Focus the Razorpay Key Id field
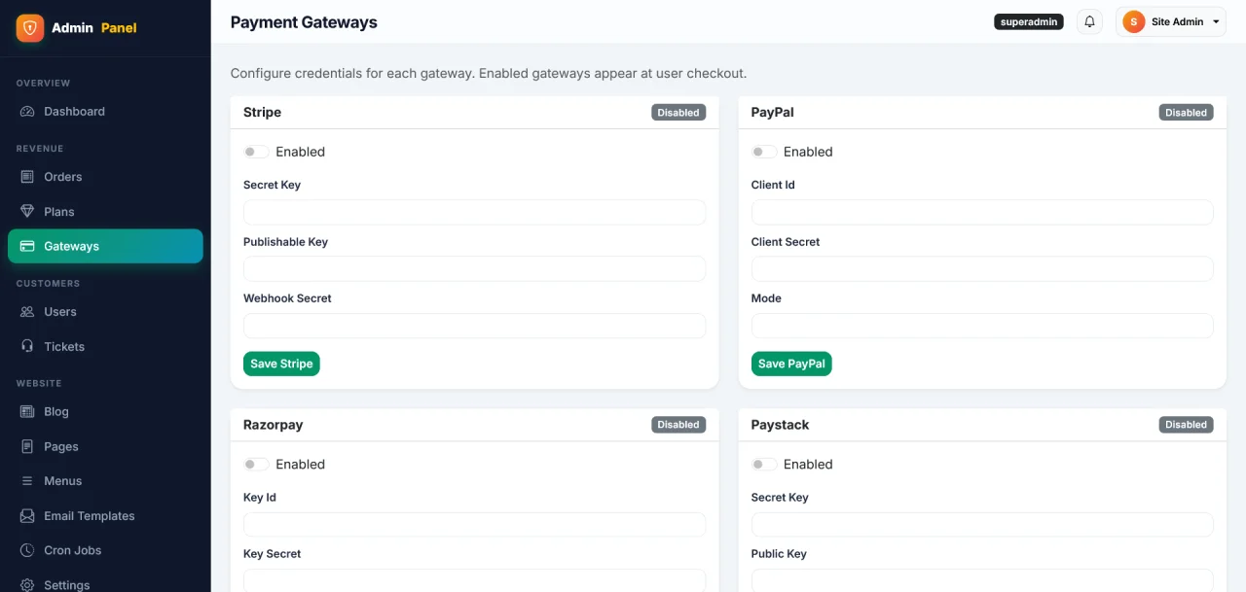The width and height of the screenshot is (1246, 592). coord(474,525)
